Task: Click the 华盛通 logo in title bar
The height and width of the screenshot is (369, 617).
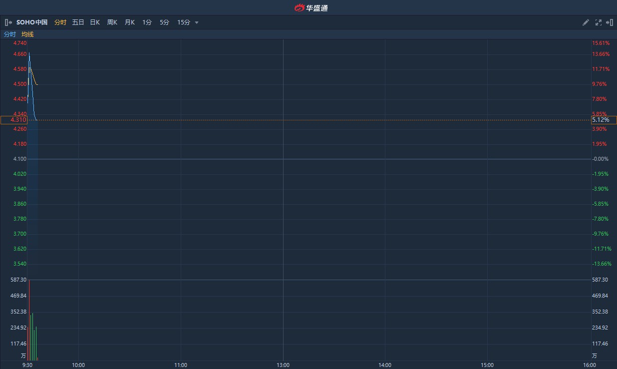Action: tap(311, 7)
